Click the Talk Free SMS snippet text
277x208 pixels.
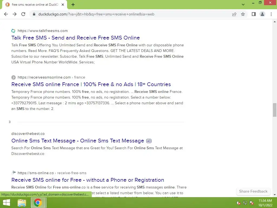(97, 54)
